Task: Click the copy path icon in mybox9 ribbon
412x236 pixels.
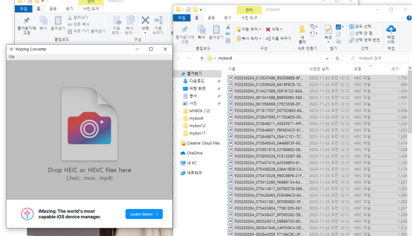Action: click(228, 34)
